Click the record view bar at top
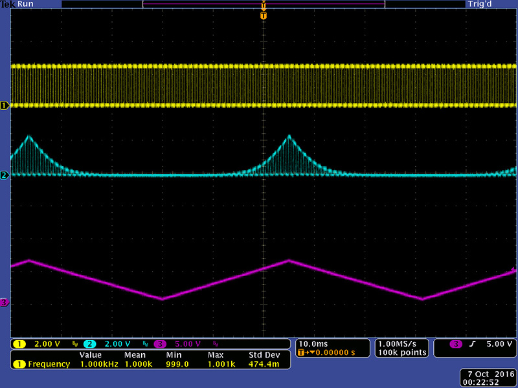 point(264,4)
